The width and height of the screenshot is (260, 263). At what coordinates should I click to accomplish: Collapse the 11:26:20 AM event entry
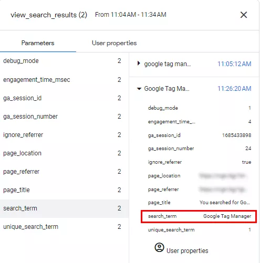coord(139,89)
